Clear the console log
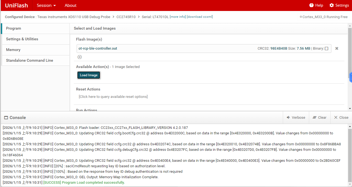The width and height of the screenshot is (352, 187). click(320, 117)
